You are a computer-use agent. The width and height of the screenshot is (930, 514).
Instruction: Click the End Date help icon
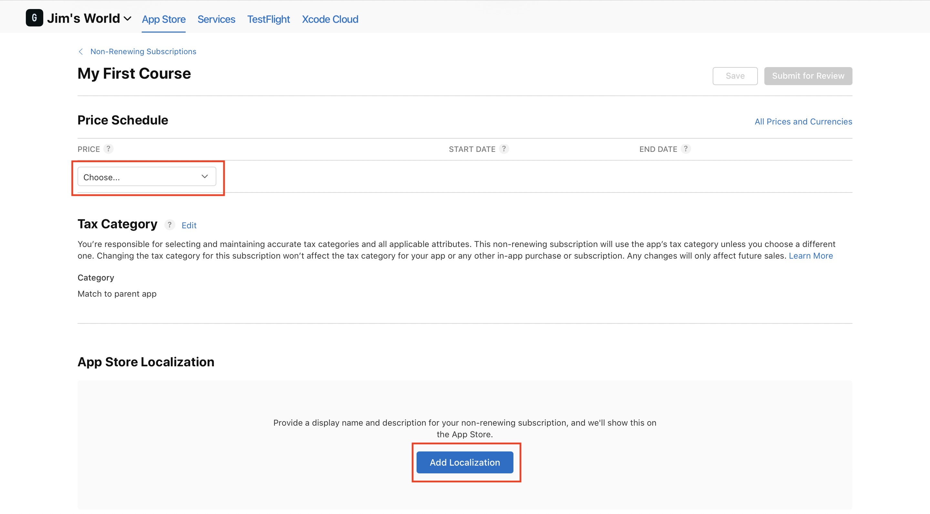(x=686, y=149)
